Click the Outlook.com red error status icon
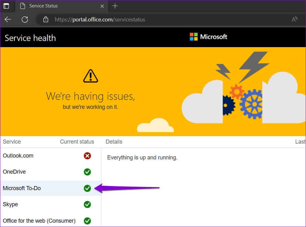Viewport: 306px width, 227px height. point(87,156)
